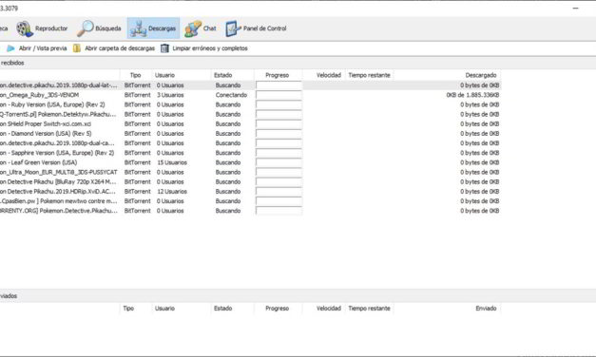Select Ruby Version (USA, Europe) (Rev 2) row
The image size is (596, 357).
tap(250, 104)
